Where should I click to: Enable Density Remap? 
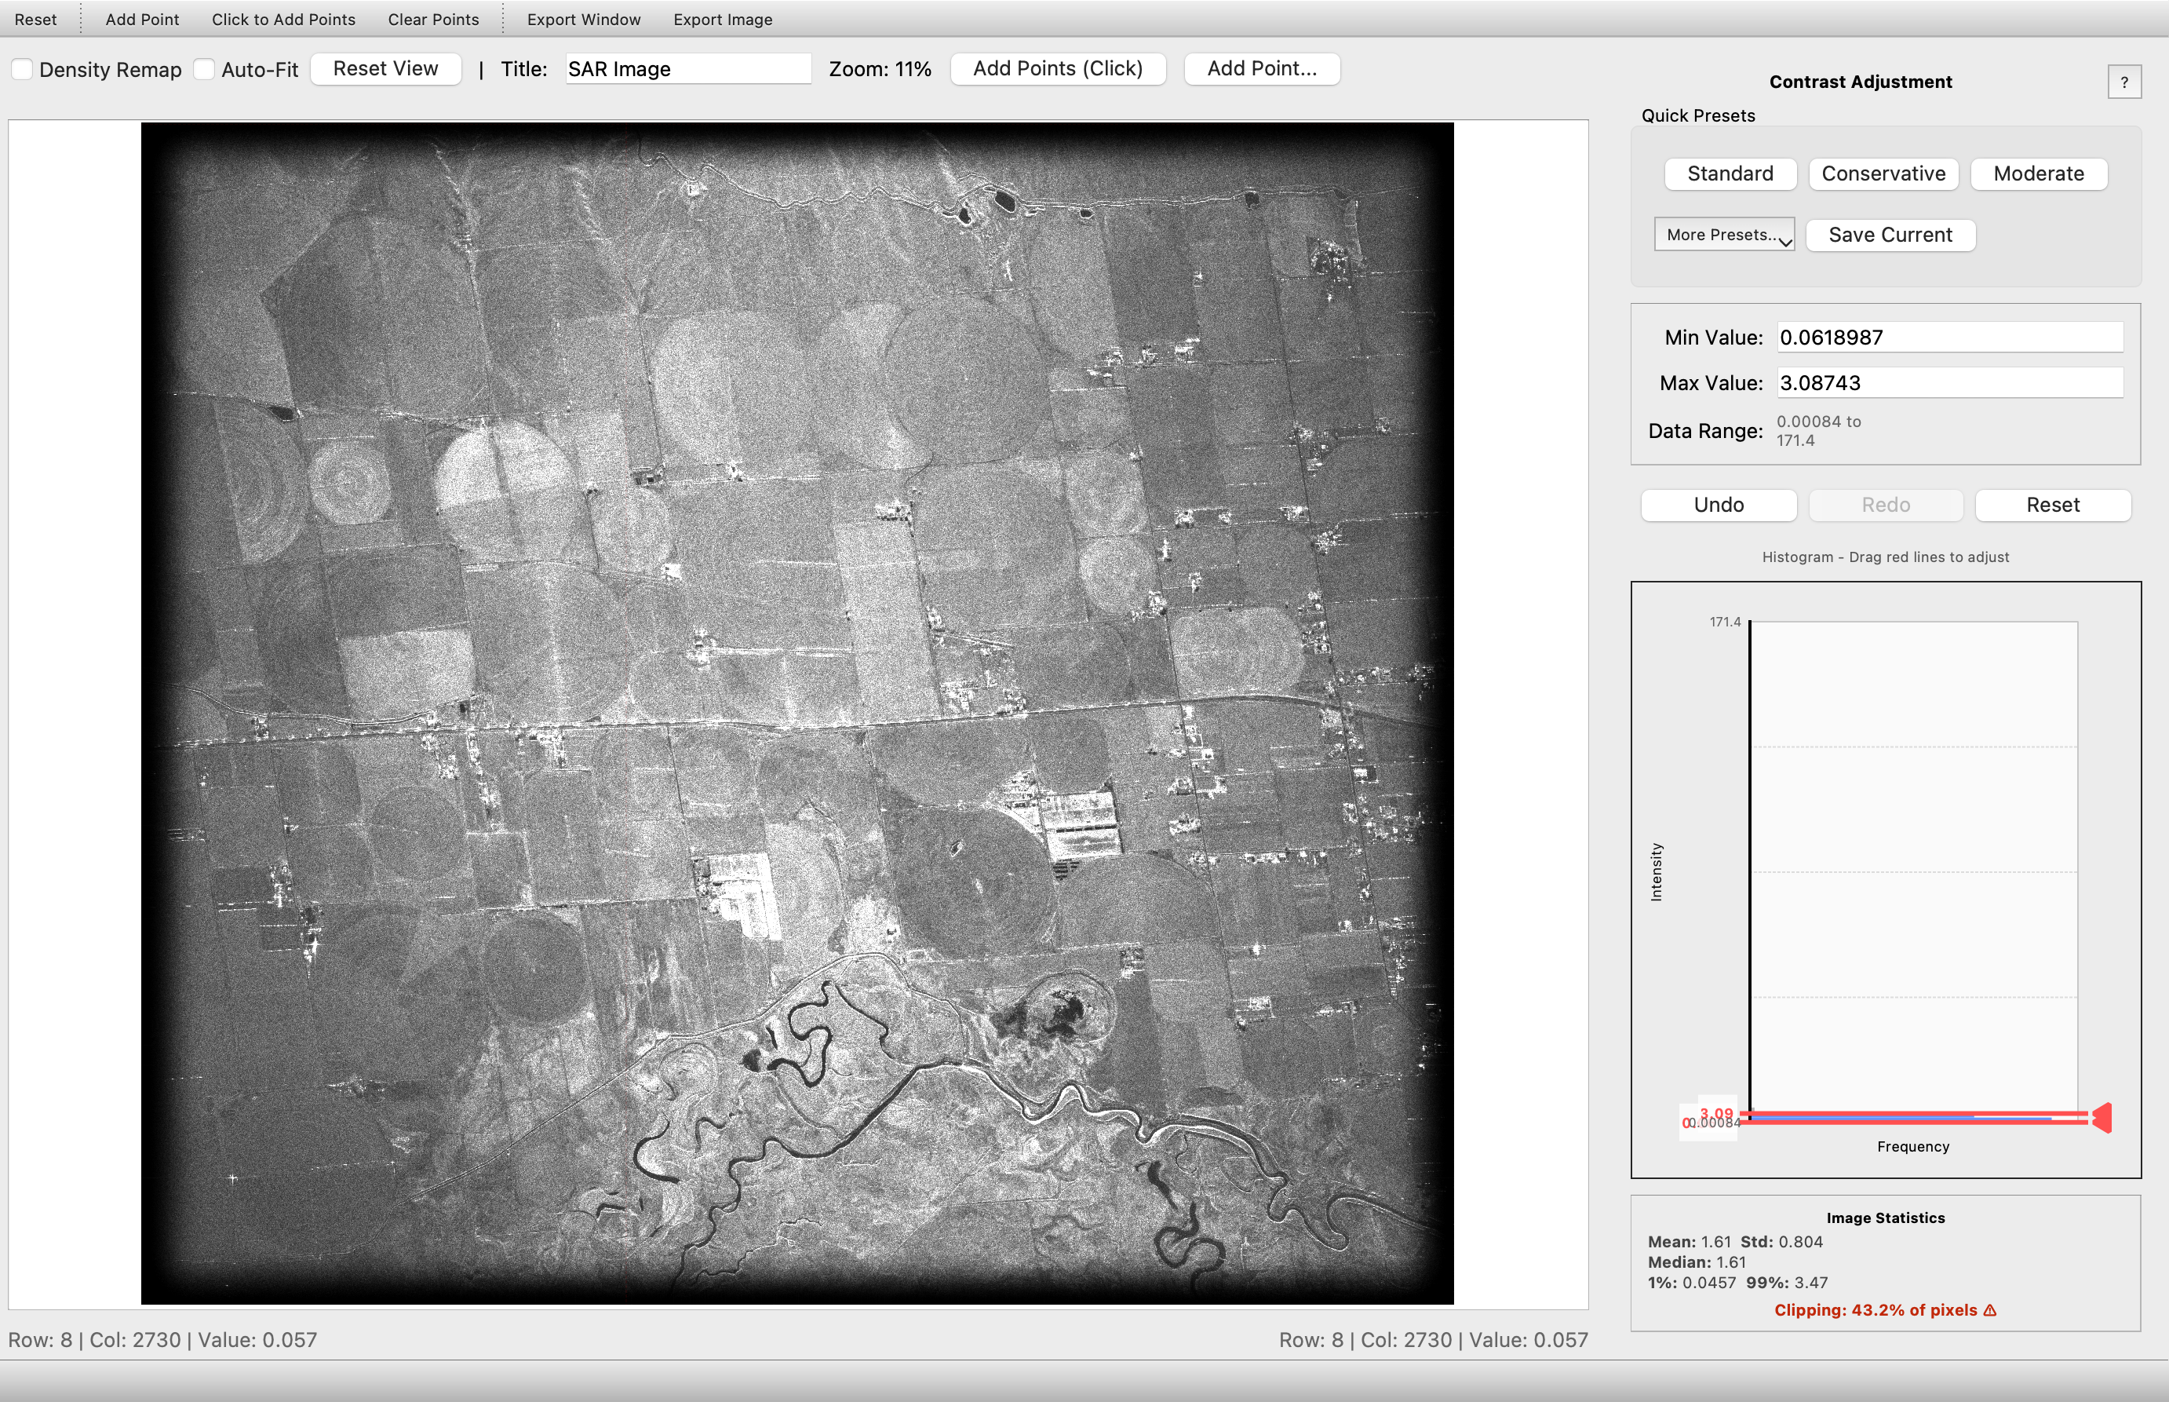pyautogui.click(x=23, y=68)
